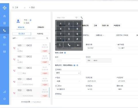Open settings gear at sidebar bottom
The height and width of the screenshot is (108, 138).
tap(5, 99)
